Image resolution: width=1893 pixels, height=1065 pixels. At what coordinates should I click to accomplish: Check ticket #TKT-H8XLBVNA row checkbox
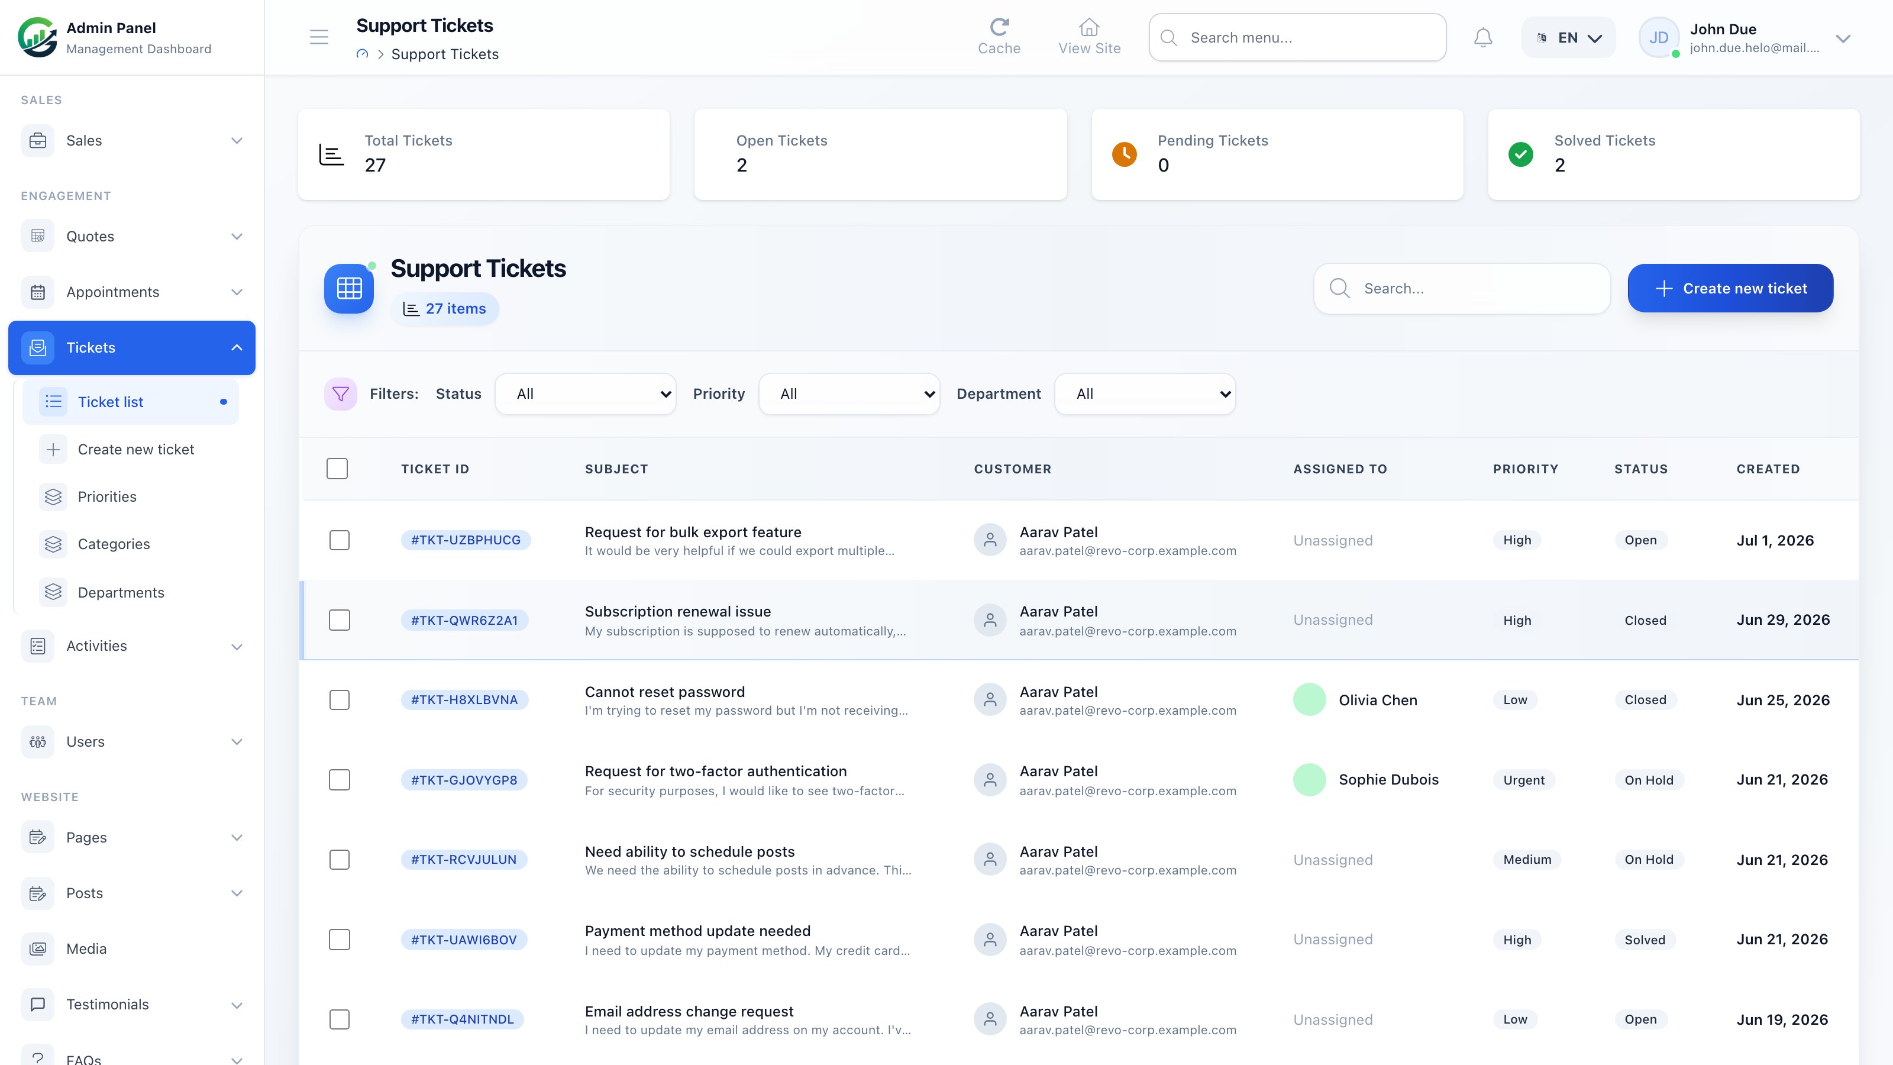point(340,700)
